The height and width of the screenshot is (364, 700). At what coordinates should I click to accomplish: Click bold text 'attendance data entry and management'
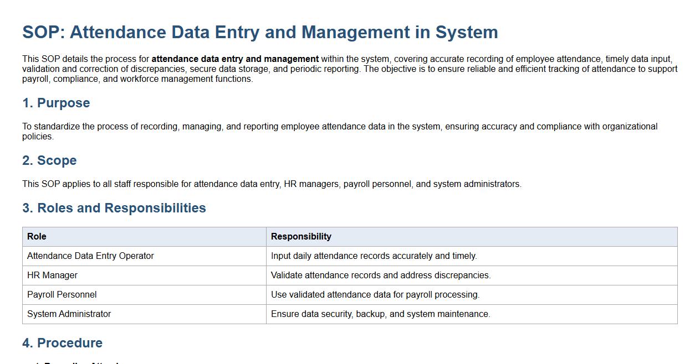235,59
